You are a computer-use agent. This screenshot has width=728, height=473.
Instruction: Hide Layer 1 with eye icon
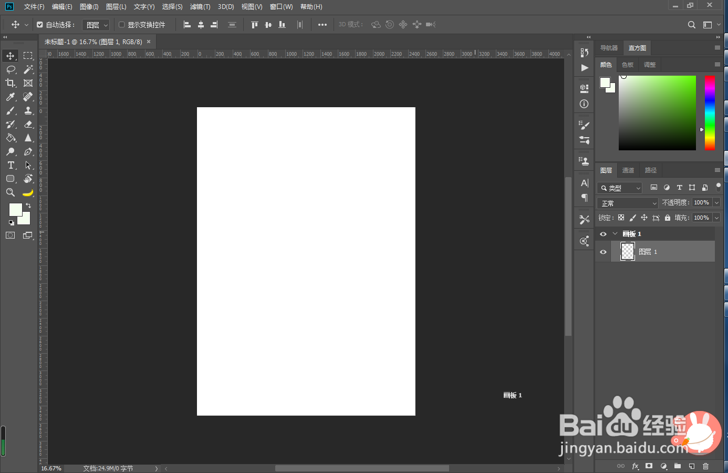point(603,252)
